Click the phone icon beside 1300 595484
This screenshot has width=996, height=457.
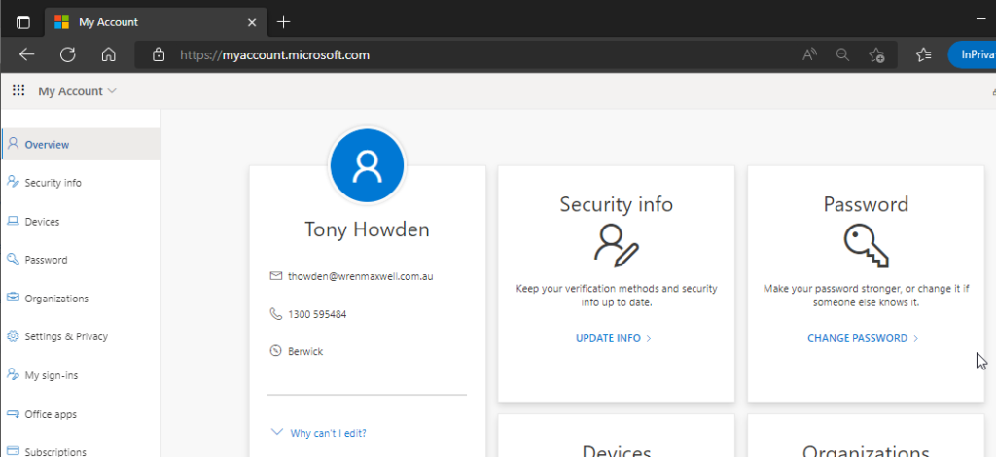click(x=275, y=313)
